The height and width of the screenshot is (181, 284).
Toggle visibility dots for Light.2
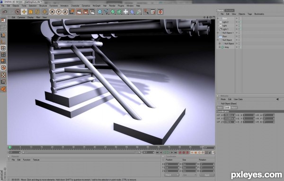(239, 22)
